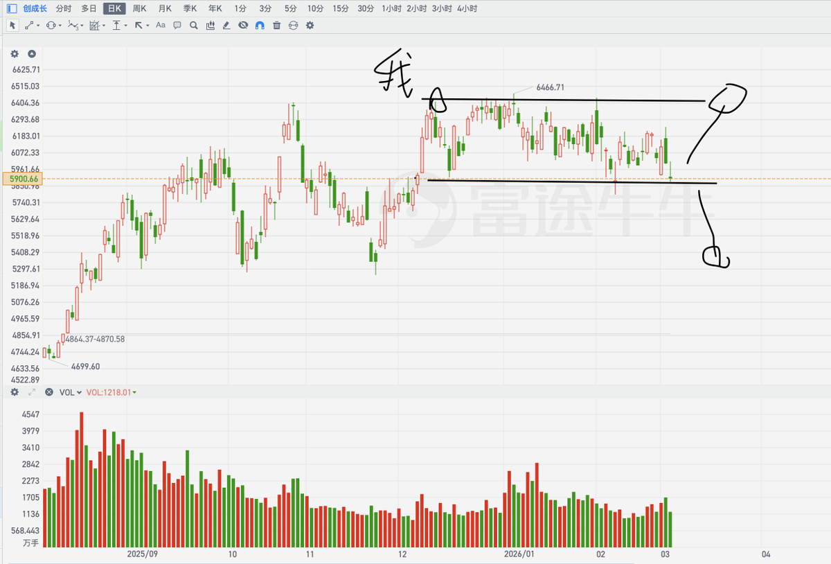The height and width of the screenshot is (564, 831).
Task: Select the 4小时 interval
Action: click(x=467, y=8)
